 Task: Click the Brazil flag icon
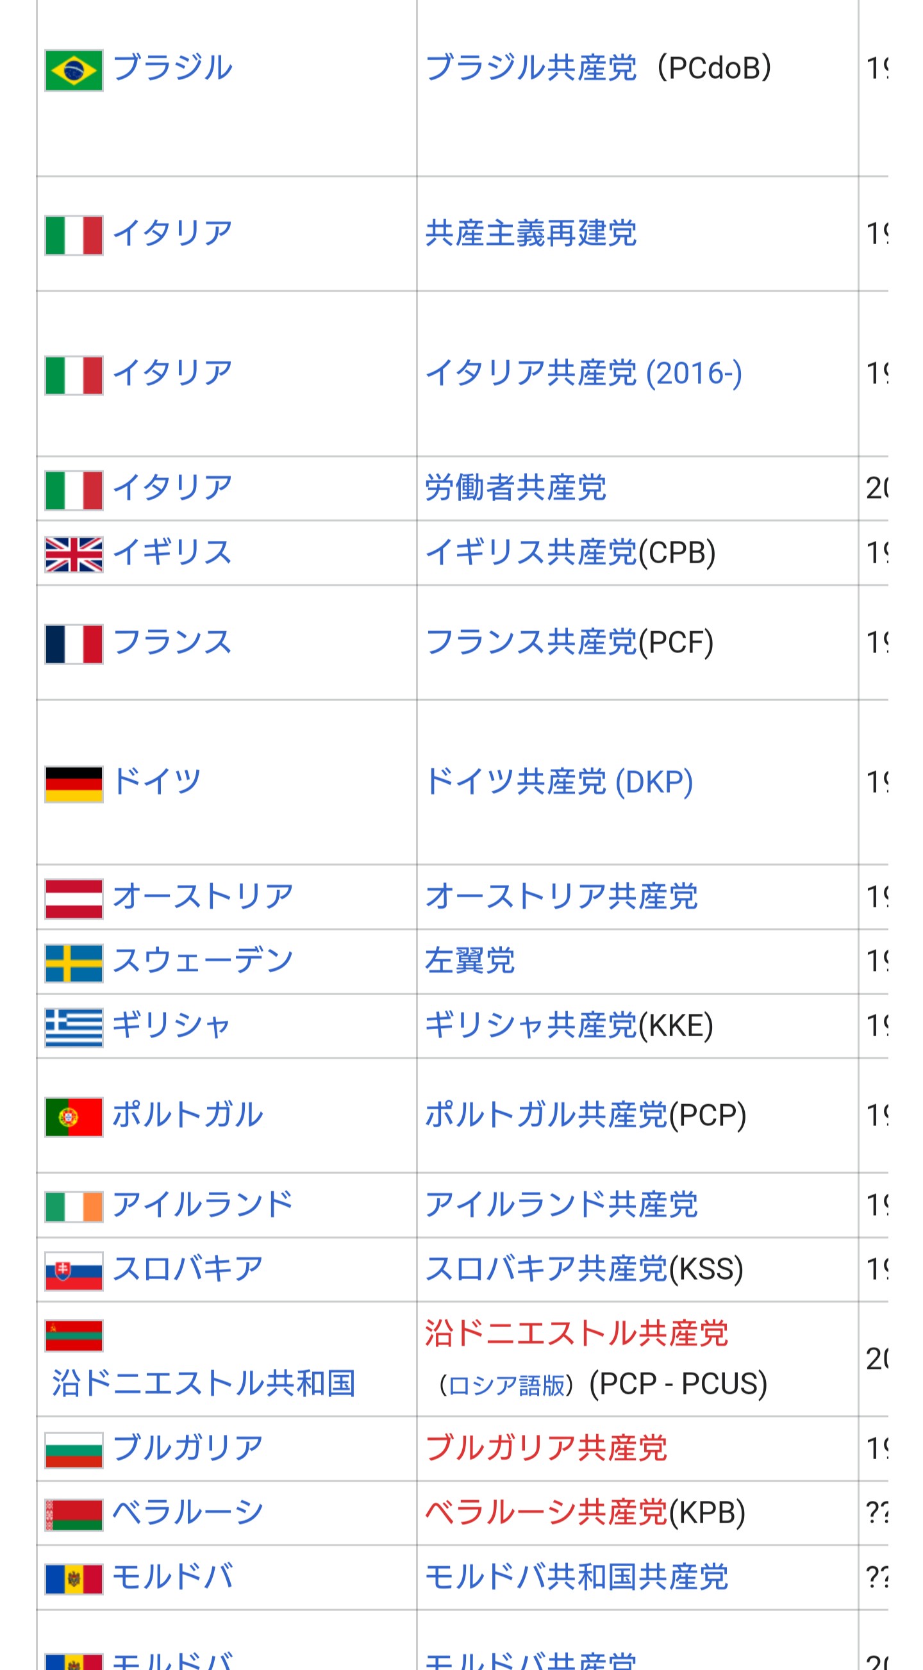[x=74, y=70]
